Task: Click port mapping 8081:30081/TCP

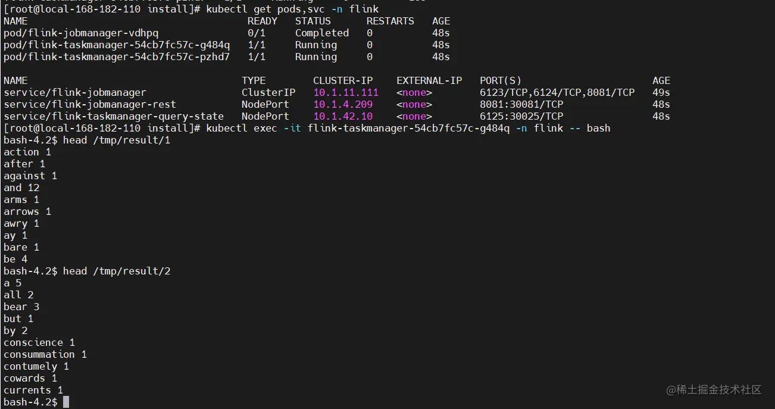Action: point(521,105)
